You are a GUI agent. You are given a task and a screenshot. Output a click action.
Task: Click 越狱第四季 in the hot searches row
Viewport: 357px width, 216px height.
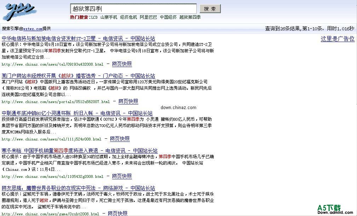click(190, 17)
